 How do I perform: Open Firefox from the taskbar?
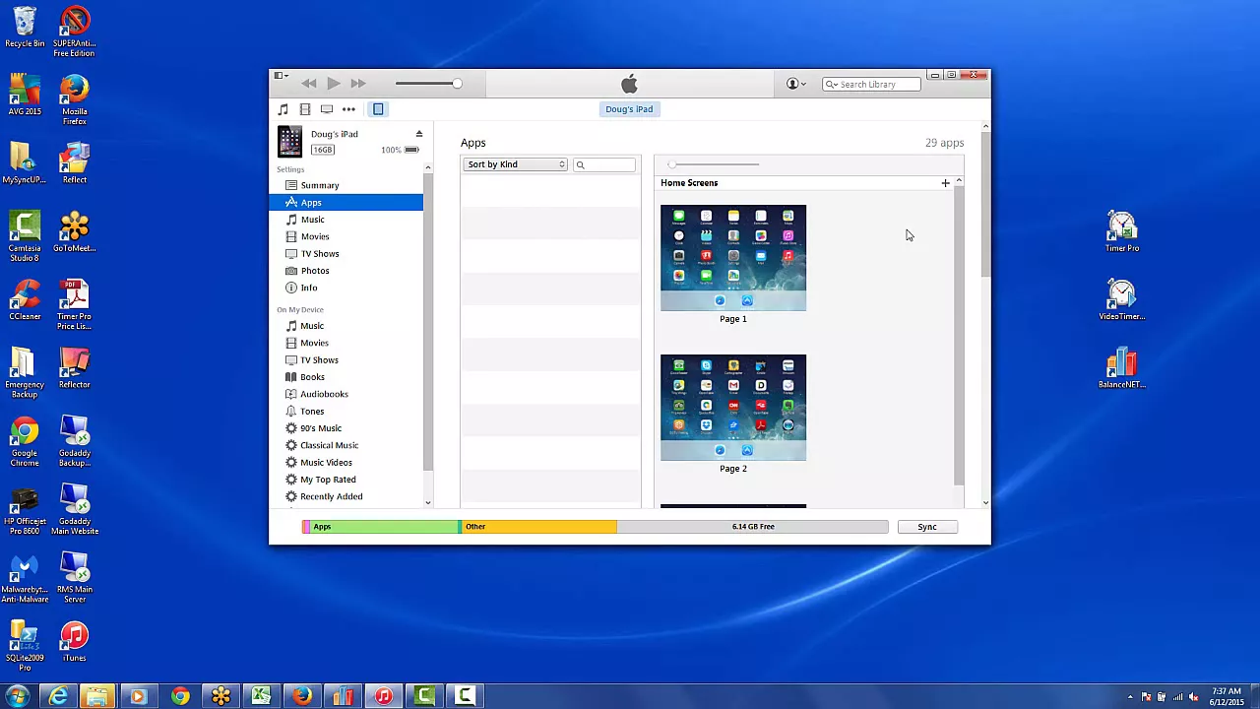[302, 696]
